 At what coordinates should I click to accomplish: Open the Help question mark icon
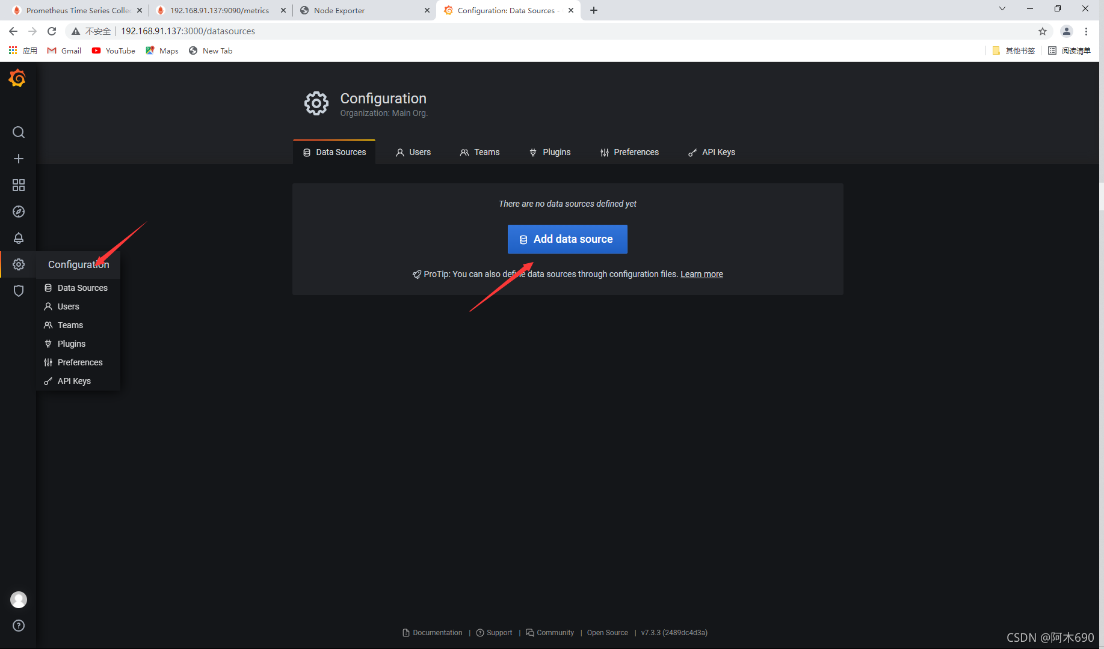click(19, 626)
